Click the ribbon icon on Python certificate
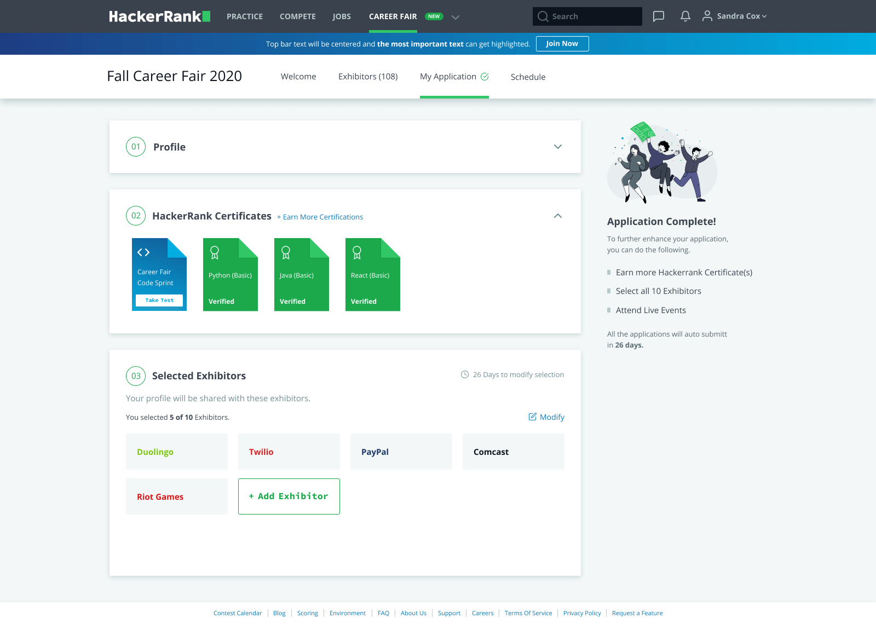The image size is (876, 624). click(215, 252)
